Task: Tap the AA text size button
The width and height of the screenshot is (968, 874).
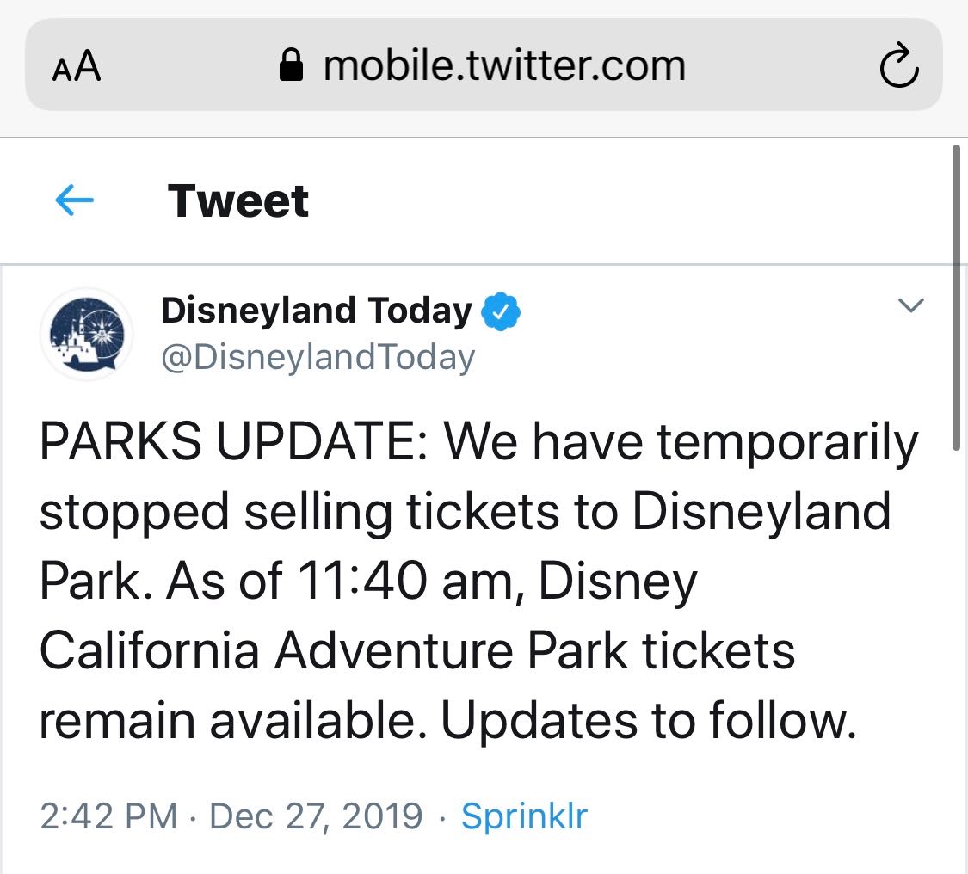Action: (77, 66)
